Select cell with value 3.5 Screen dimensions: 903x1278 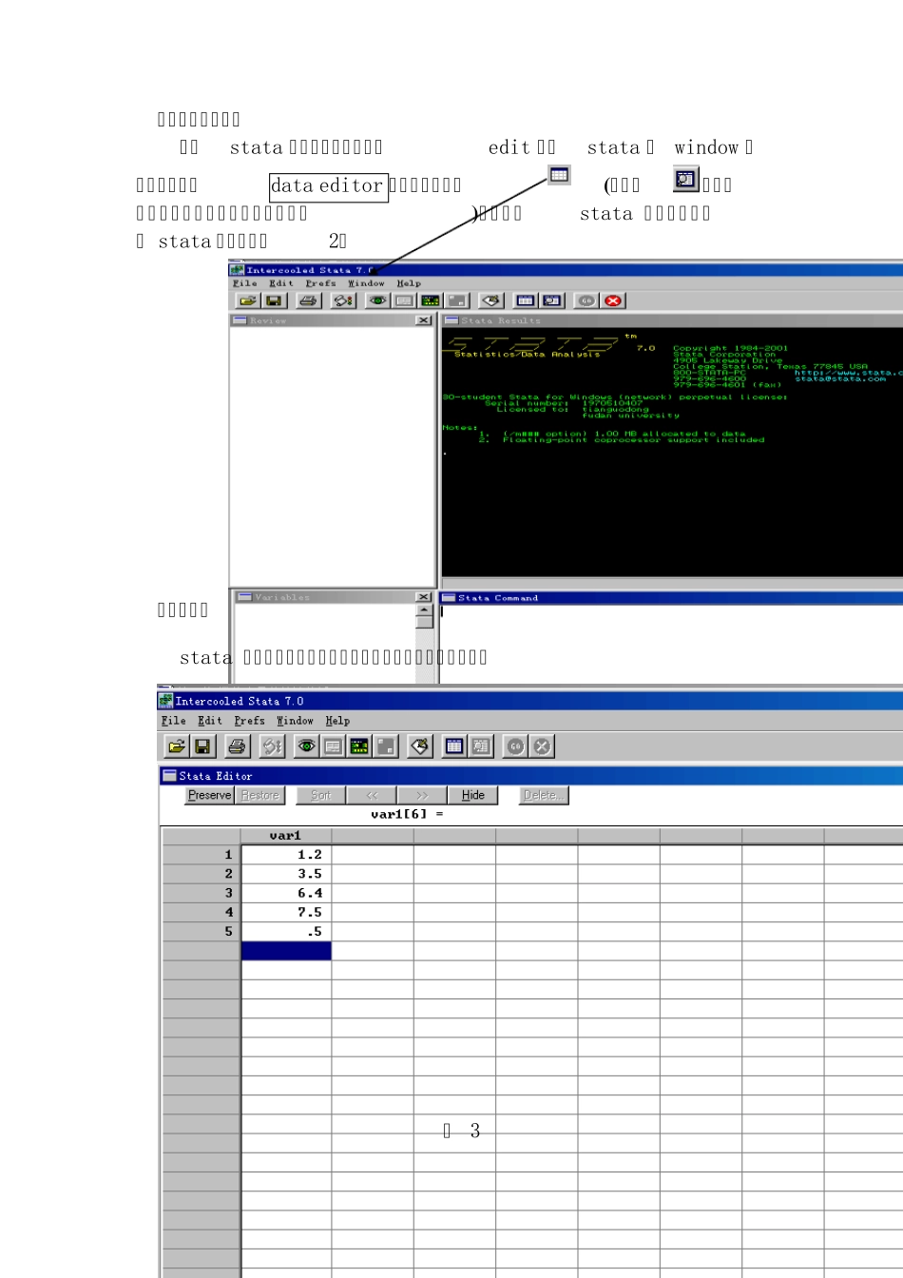286,874
